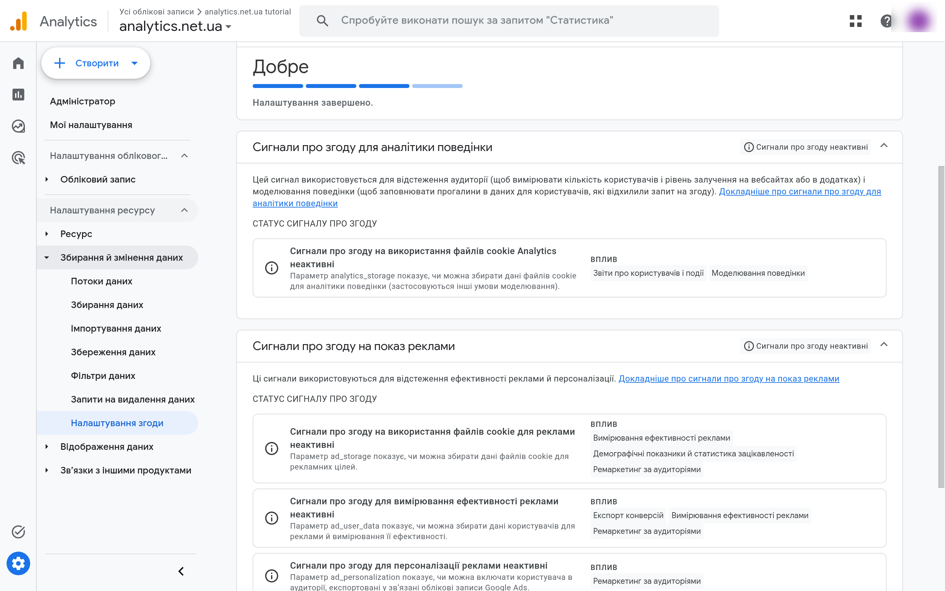Viewport: 945px width, 591px height.
Task: Open the Advertising target icon
Action: tap(18, 158)
